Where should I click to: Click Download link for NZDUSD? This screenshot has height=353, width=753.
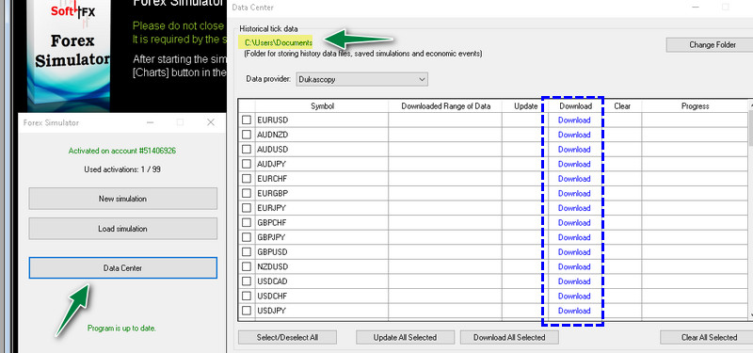click(574, 266)
